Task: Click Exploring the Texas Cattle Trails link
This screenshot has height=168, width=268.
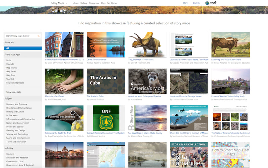Action: (x=226, y=60)
